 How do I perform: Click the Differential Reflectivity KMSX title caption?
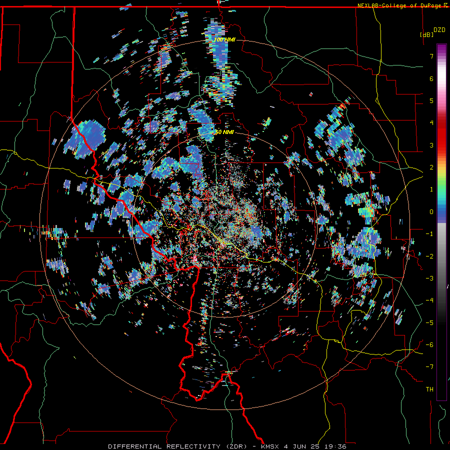[227, 446]
